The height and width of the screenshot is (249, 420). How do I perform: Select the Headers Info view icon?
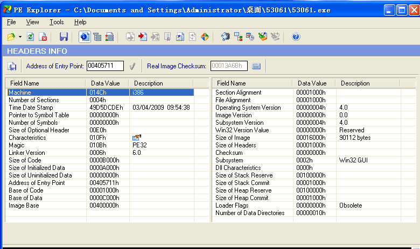[x=85, y=37]
